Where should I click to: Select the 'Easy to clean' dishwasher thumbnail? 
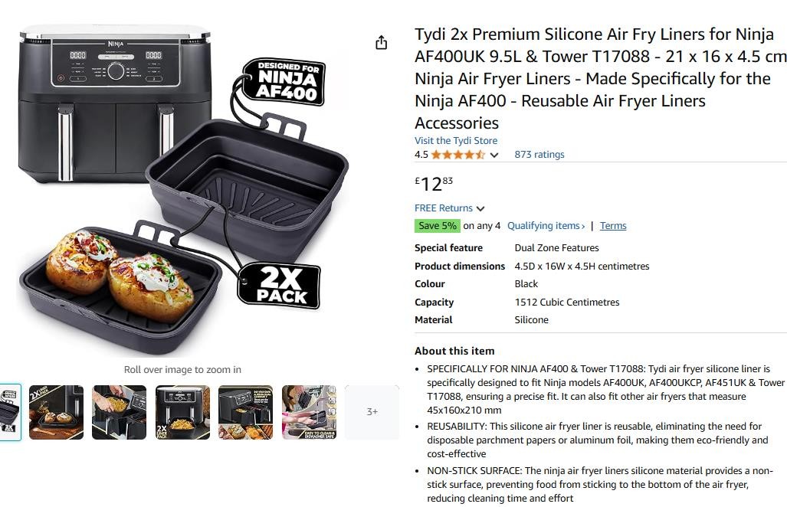tap(309, 412)
